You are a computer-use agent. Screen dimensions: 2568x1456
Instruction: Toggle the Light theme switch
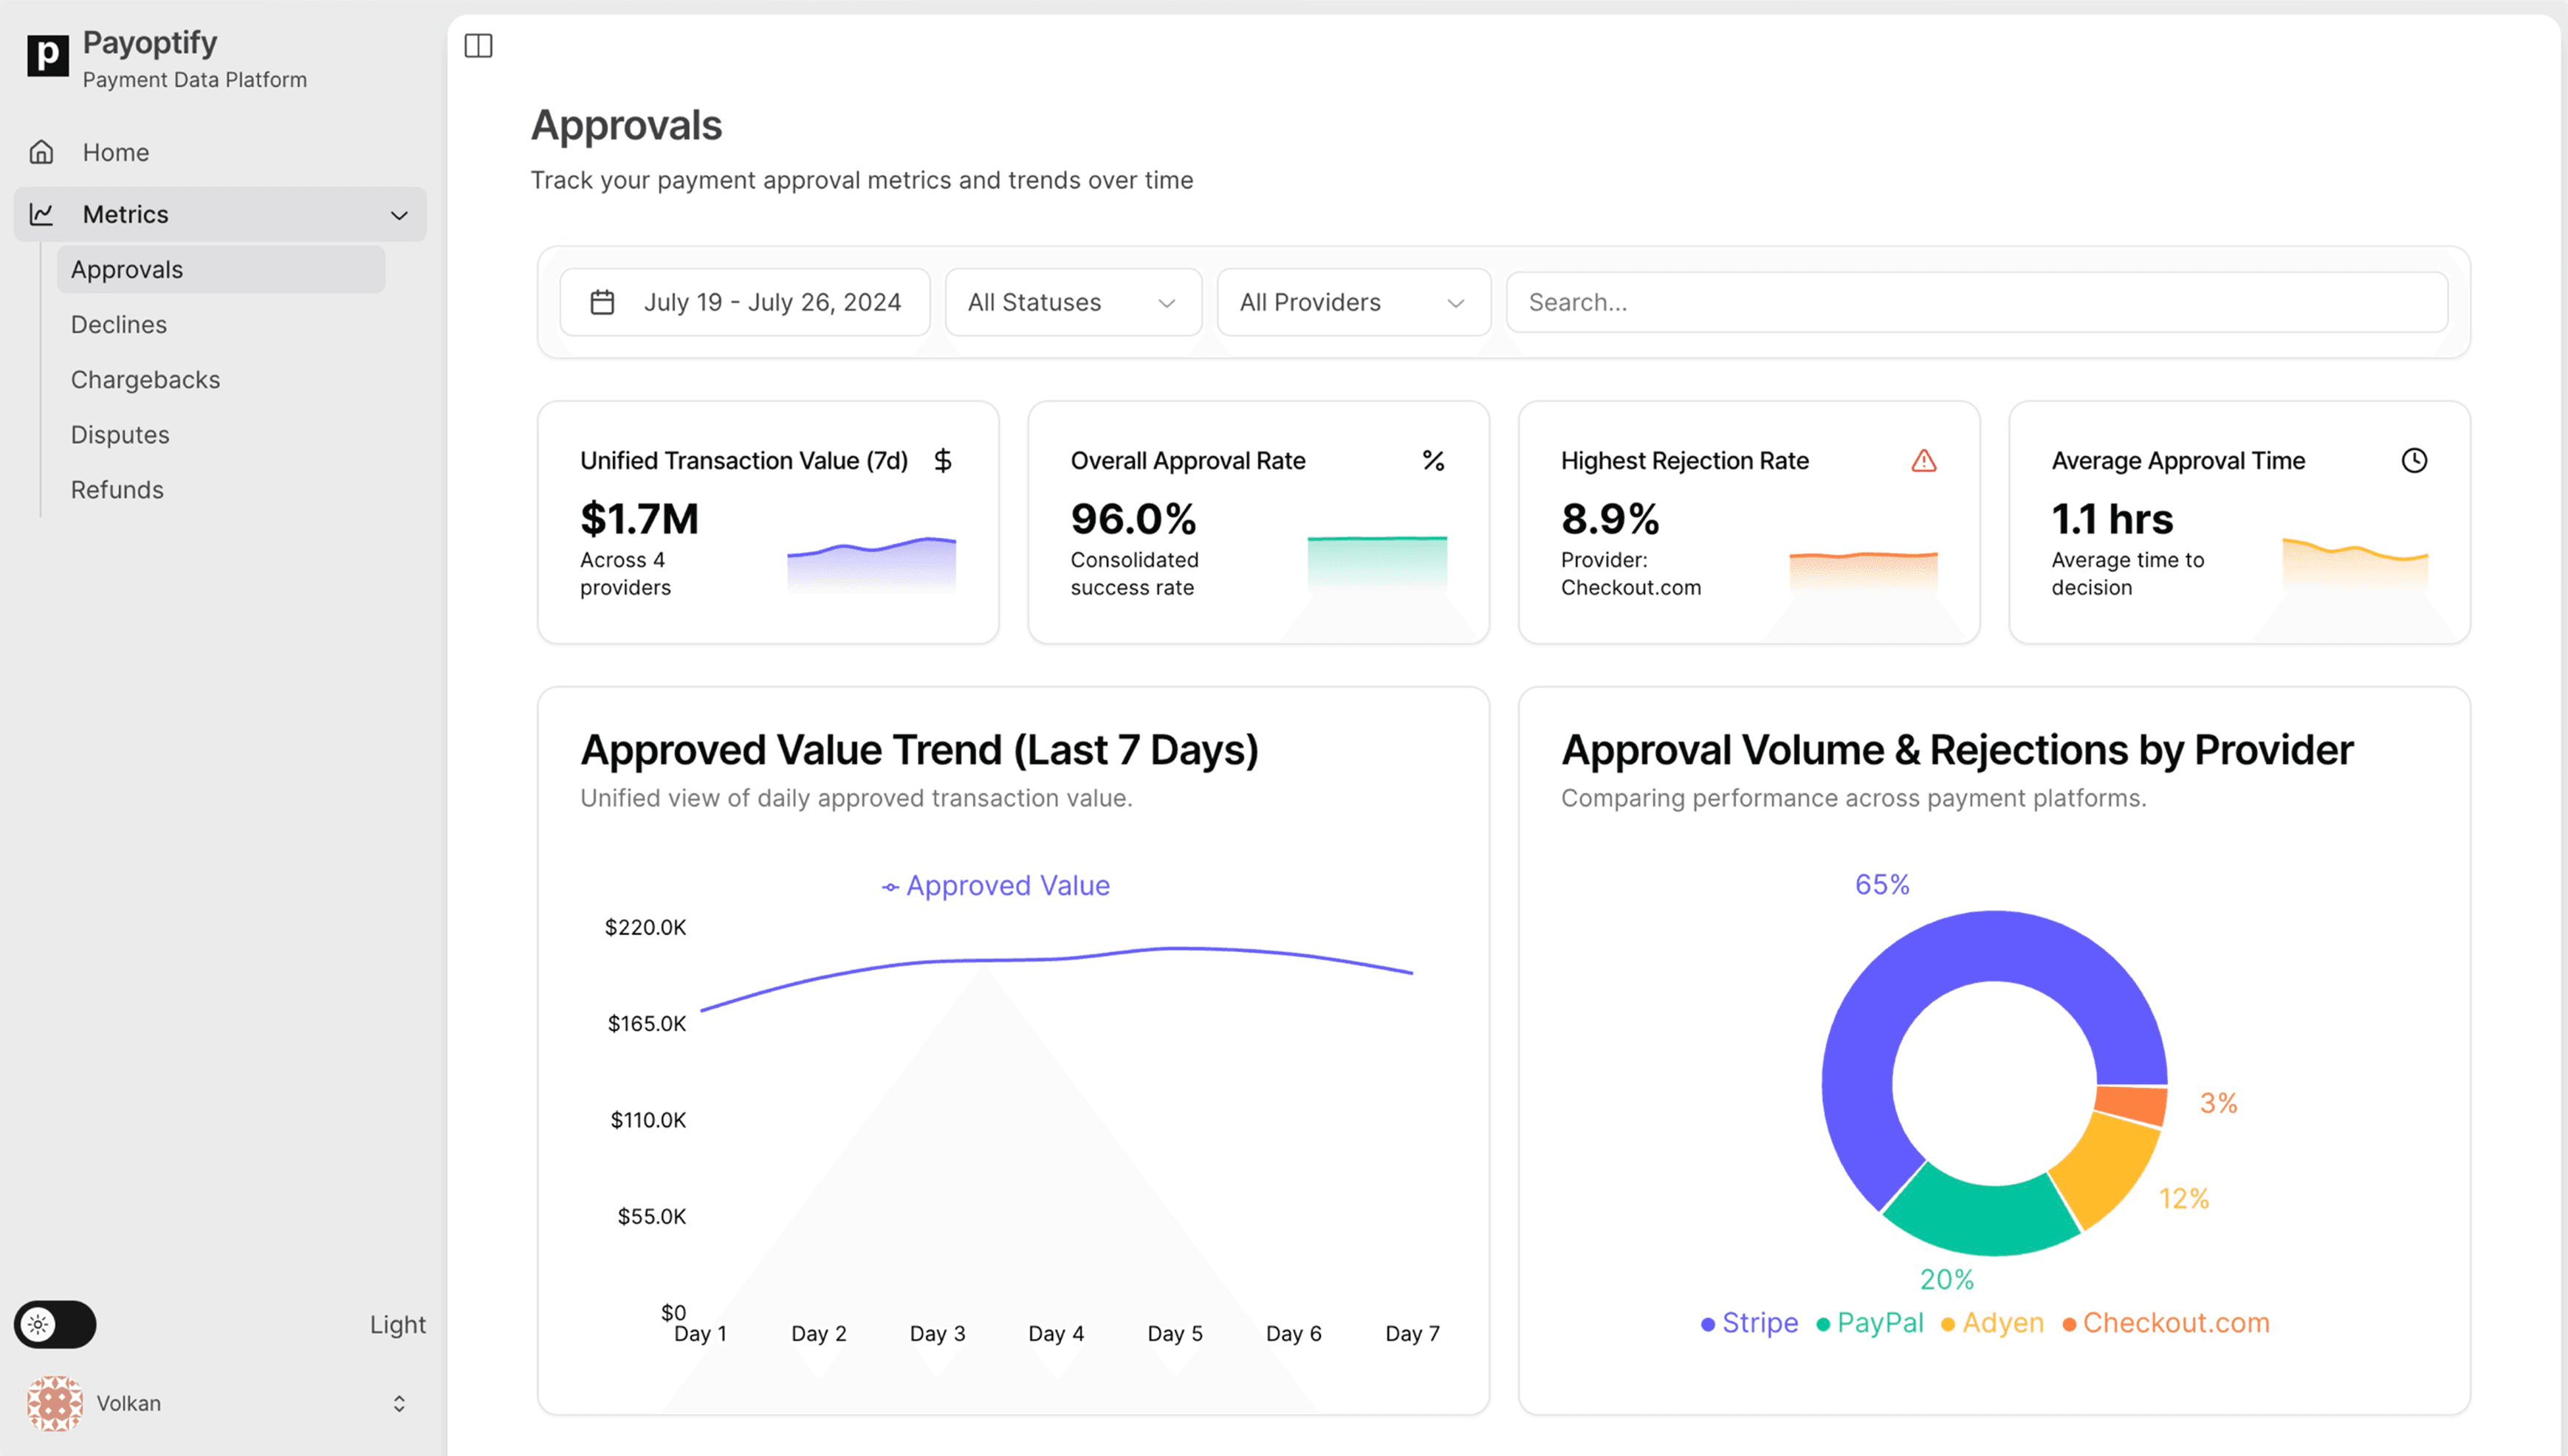click(x=54, y=1324)
